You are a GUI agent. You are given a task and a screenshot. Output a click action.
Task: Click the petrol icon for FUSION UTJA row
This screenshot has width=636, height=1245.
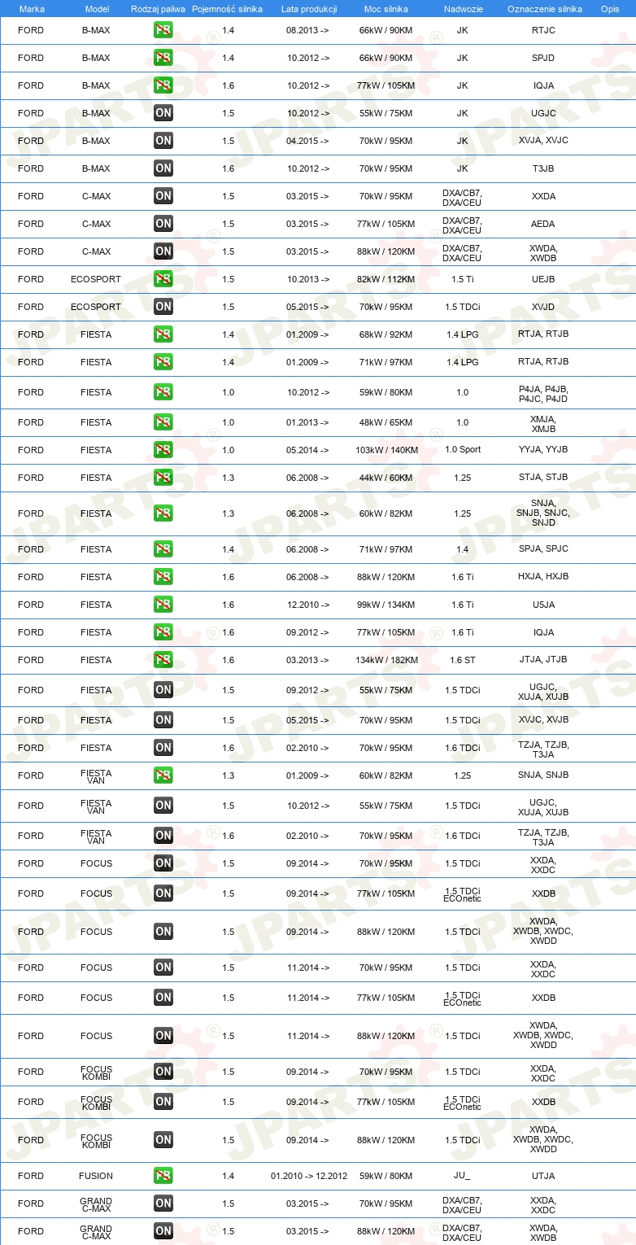pos(163,1176)
